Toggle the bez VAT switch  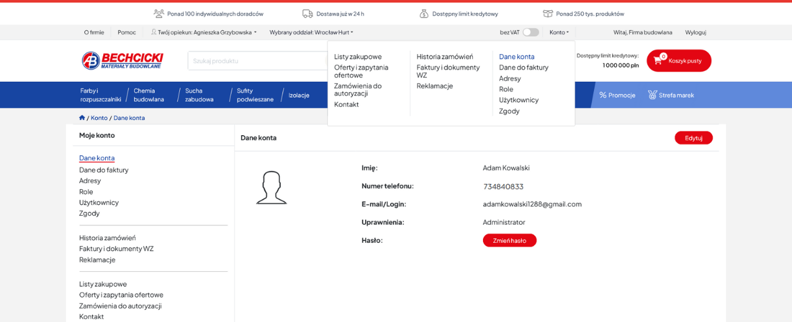[x=531, y=32]
